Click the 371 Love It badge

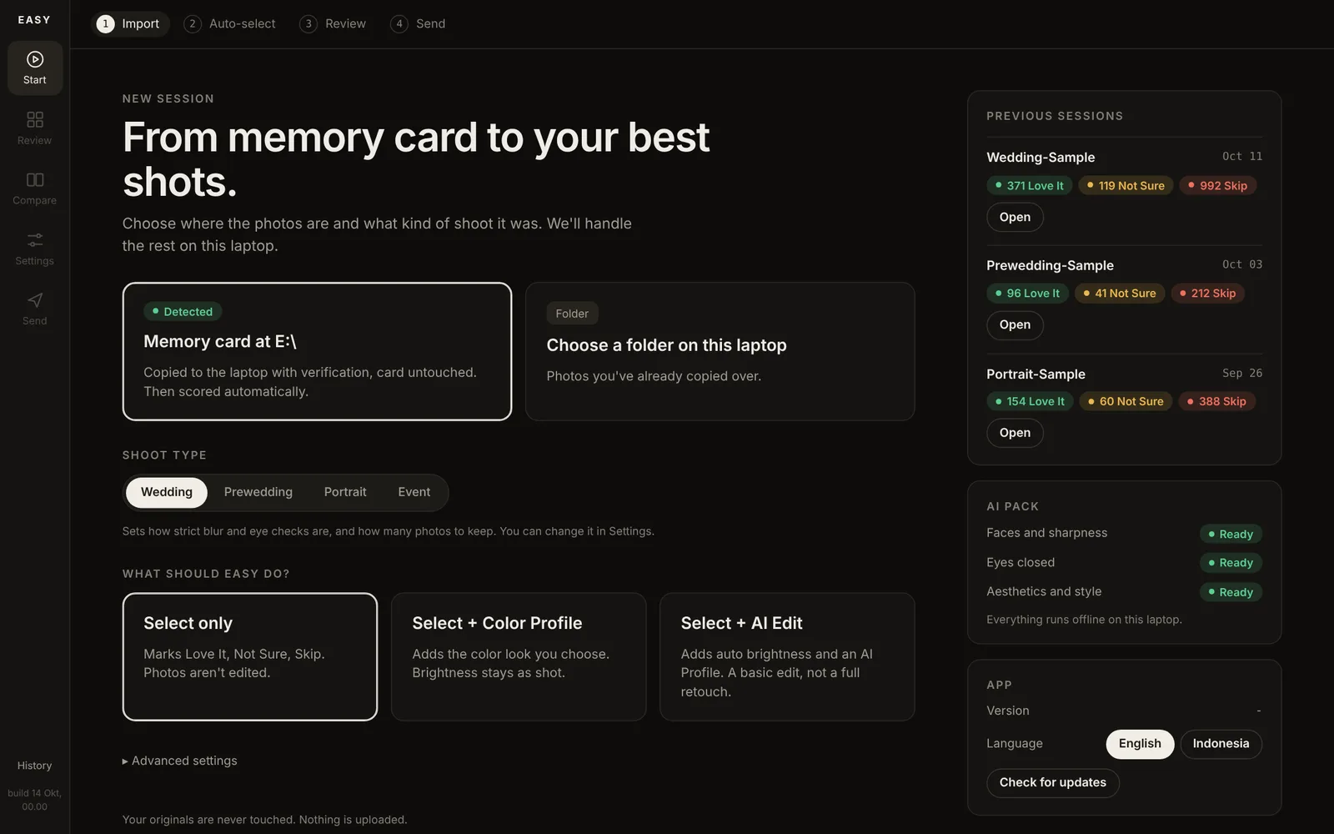(x=1030, y=185)
